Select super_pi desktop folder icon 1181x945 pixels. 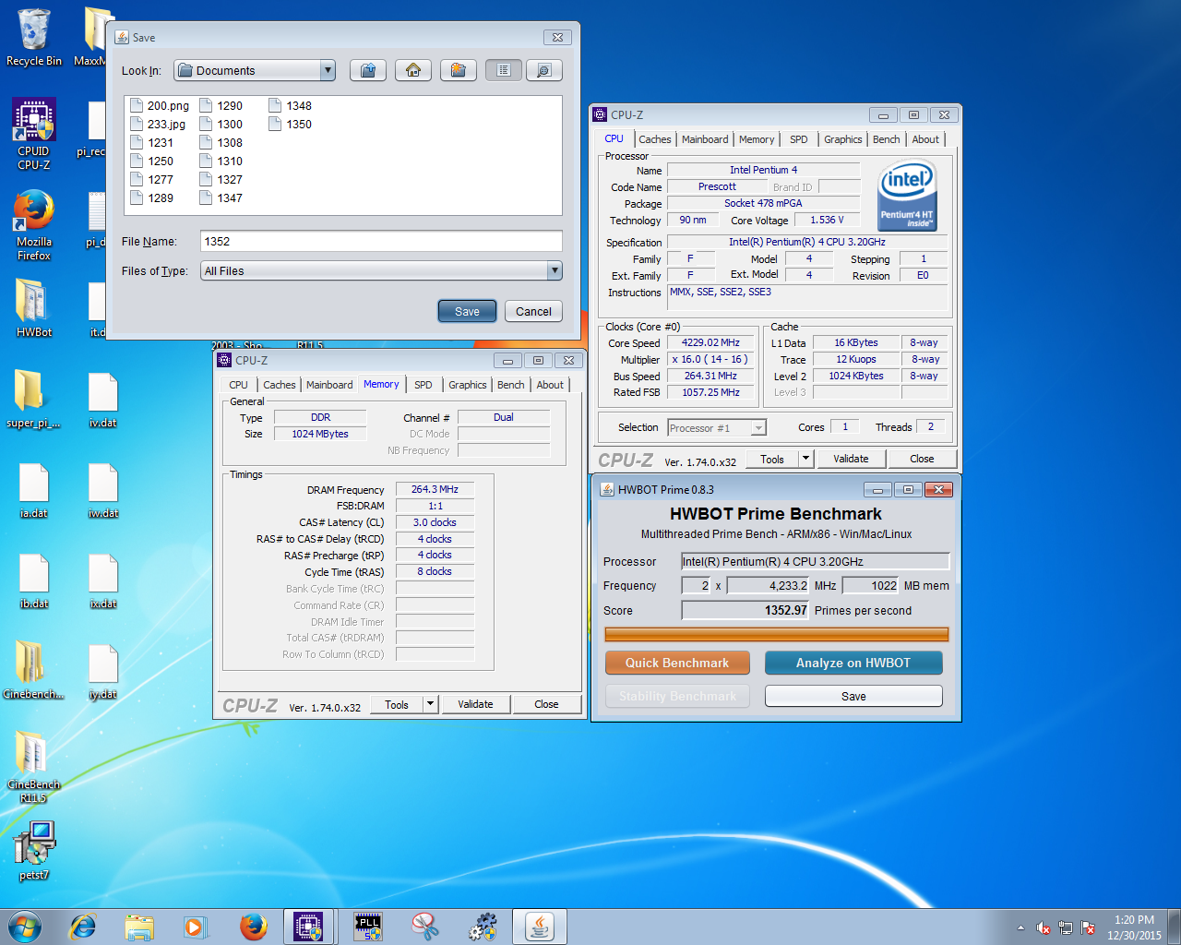(x=34, y=399)
